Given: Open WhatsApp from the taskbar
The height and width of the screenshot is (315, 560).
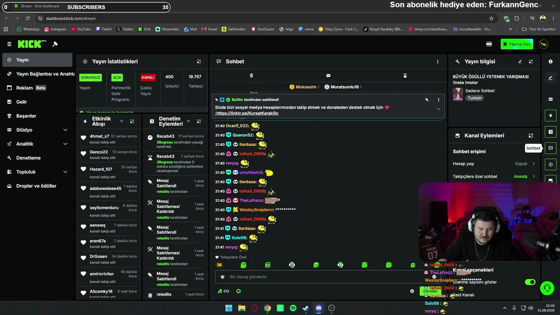Looking at the screenshot, I should pyautogui.click(x=280, y=308).
